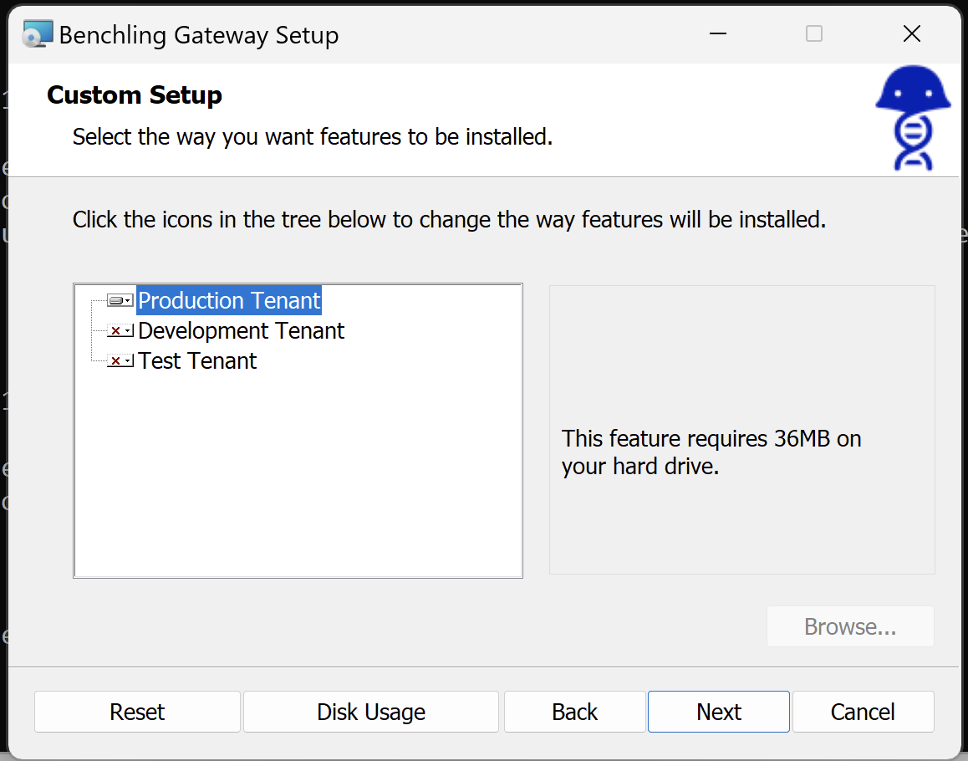Open the Production Tenant install-option icon
The image size is (968, 761).
tap(120, 301)
